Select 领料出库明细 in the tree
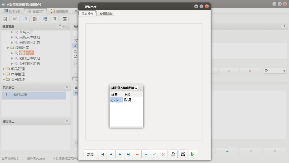This screenshot has height=163, width=289. (29, 58)
